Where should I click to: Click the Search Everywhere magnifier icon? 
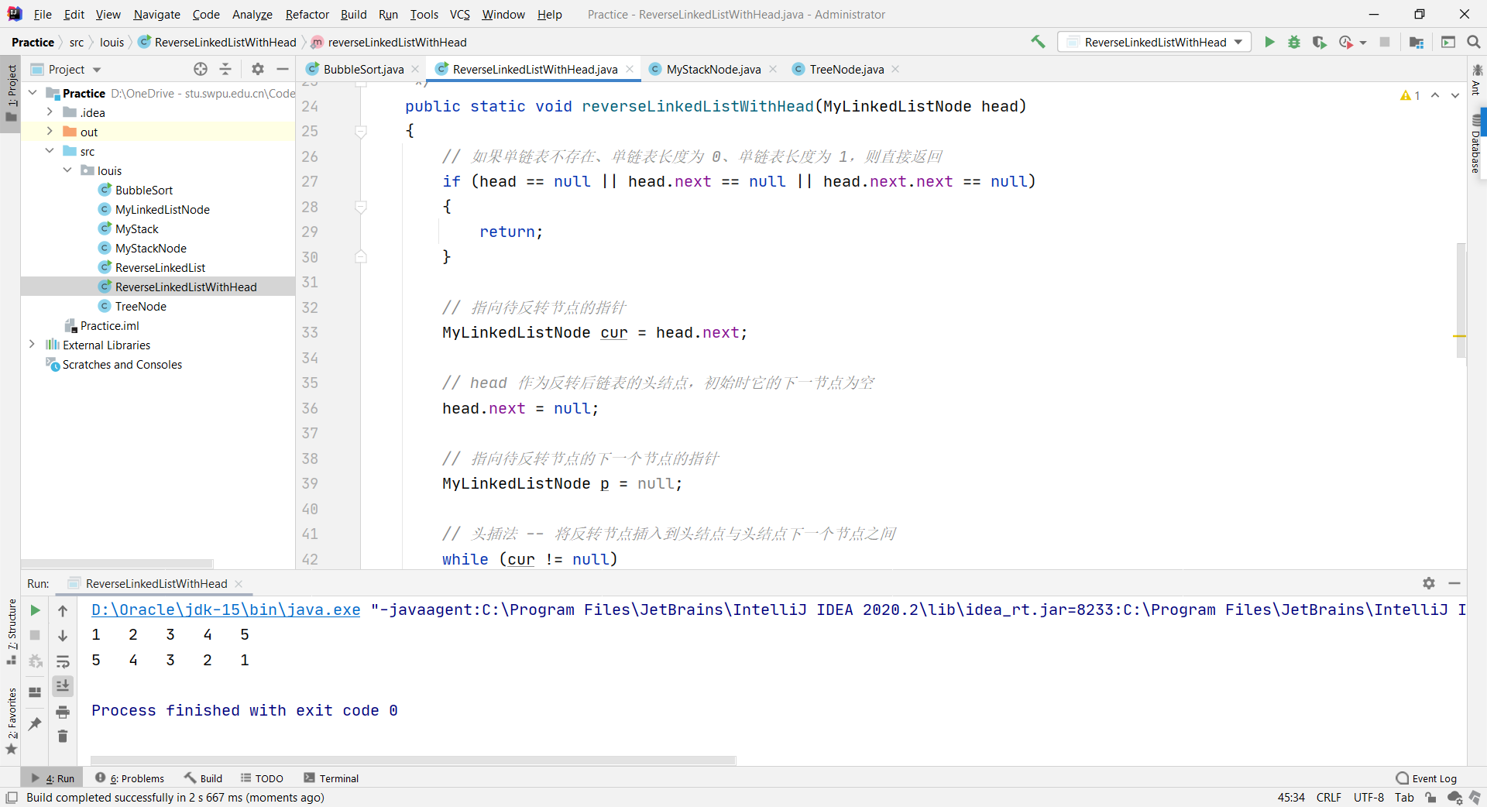pos(1474,42)
